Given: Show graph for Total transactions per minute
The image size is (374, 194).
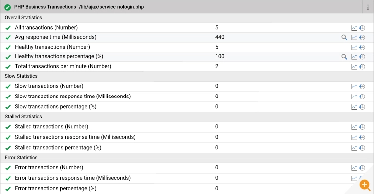Looking at the screenshot, I should [354, 67].
